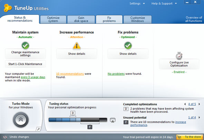Click the tuning status progress bar
204x140 pixels.
pos(78,120)
